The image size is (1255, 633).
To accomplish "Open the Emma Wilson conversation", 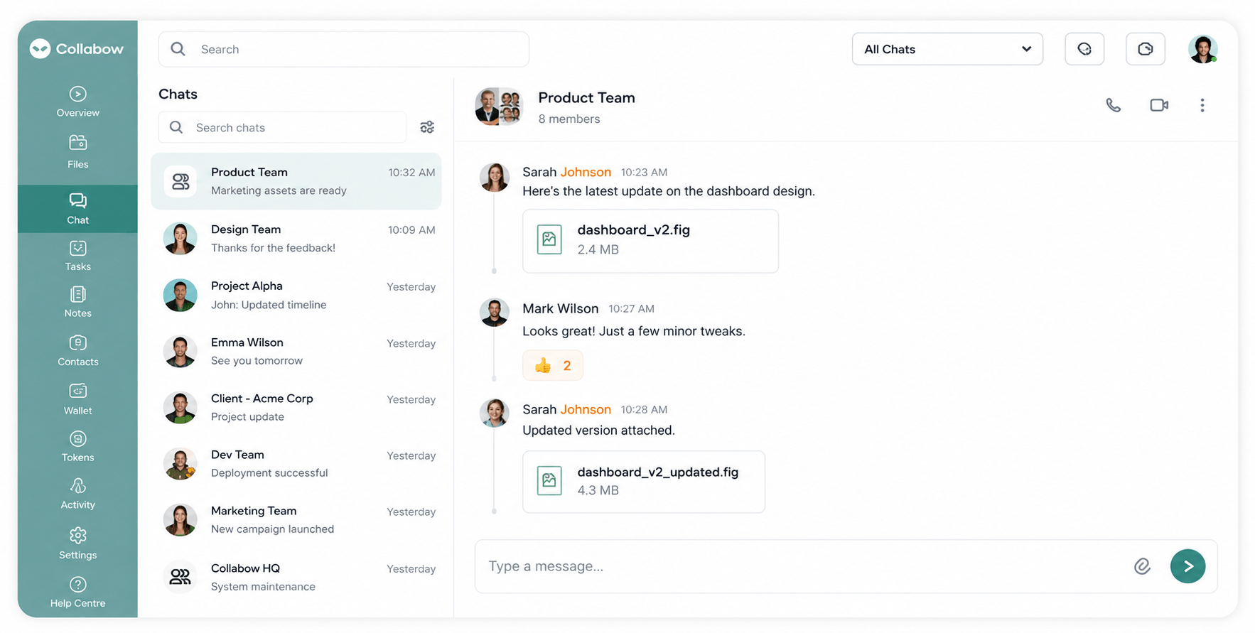I will coord(296,351).
